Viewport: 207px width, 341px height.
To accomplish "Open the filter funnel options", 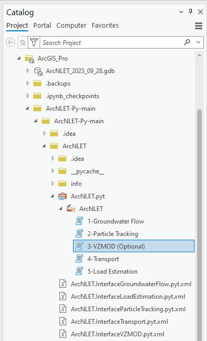I will pyautogui.click(x=34, y=42).
